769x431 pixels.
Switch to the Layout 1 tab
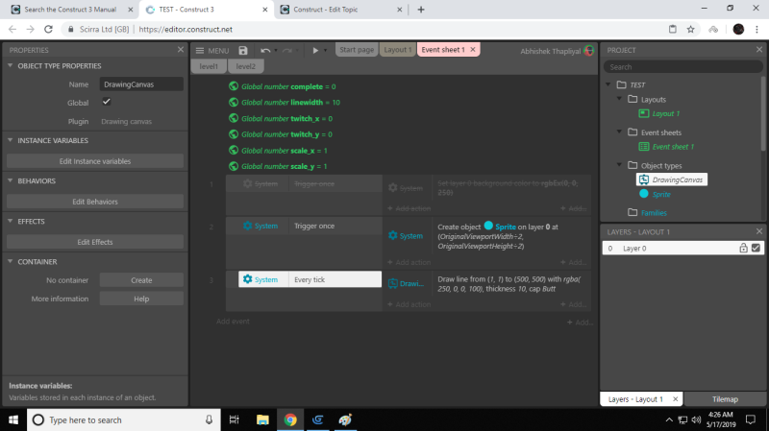(x=397, y=50)
